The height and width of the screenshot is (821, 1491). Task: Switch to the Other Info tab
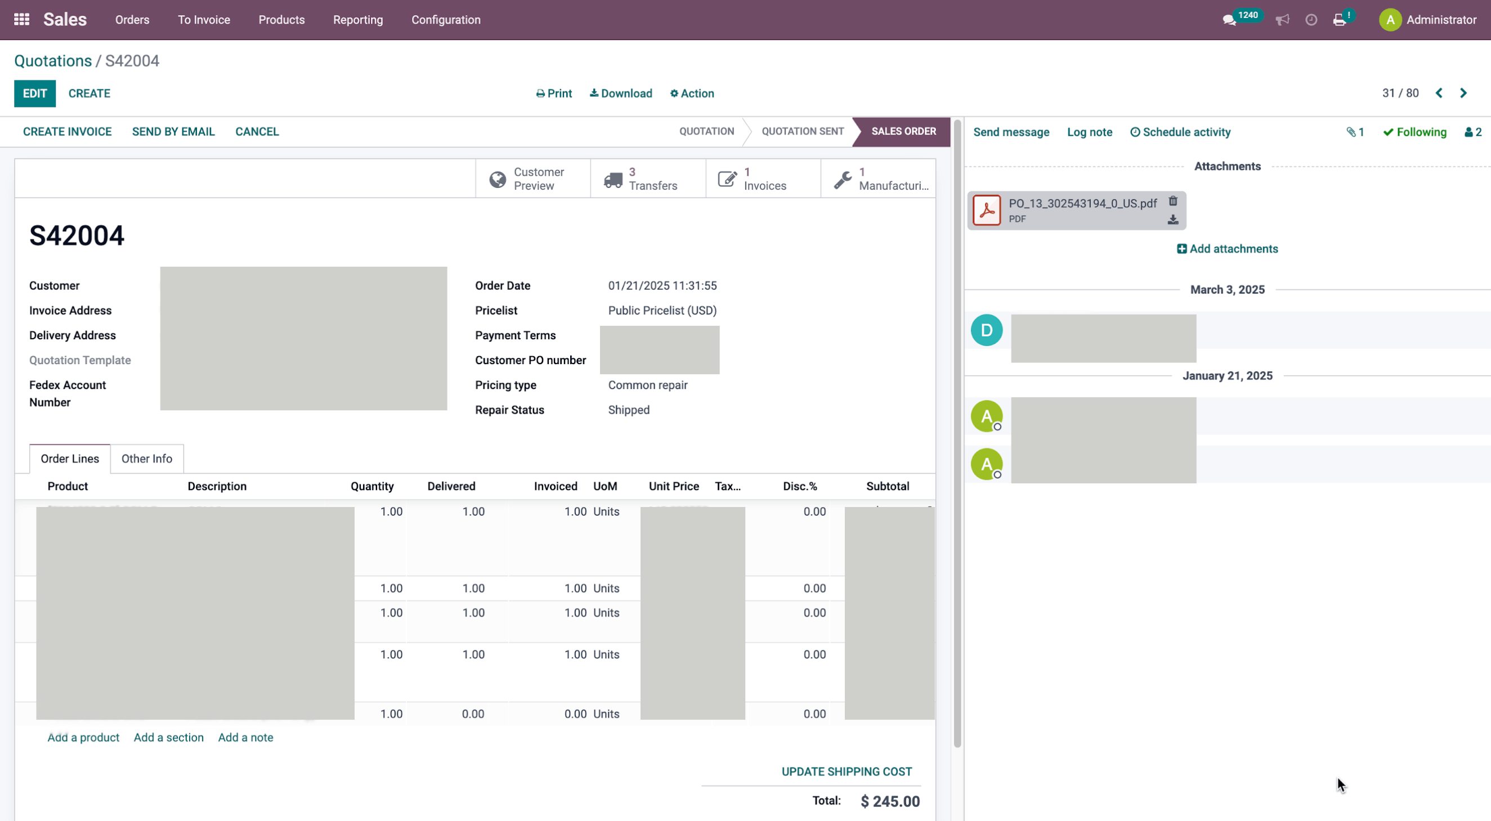tap(147, 459)
